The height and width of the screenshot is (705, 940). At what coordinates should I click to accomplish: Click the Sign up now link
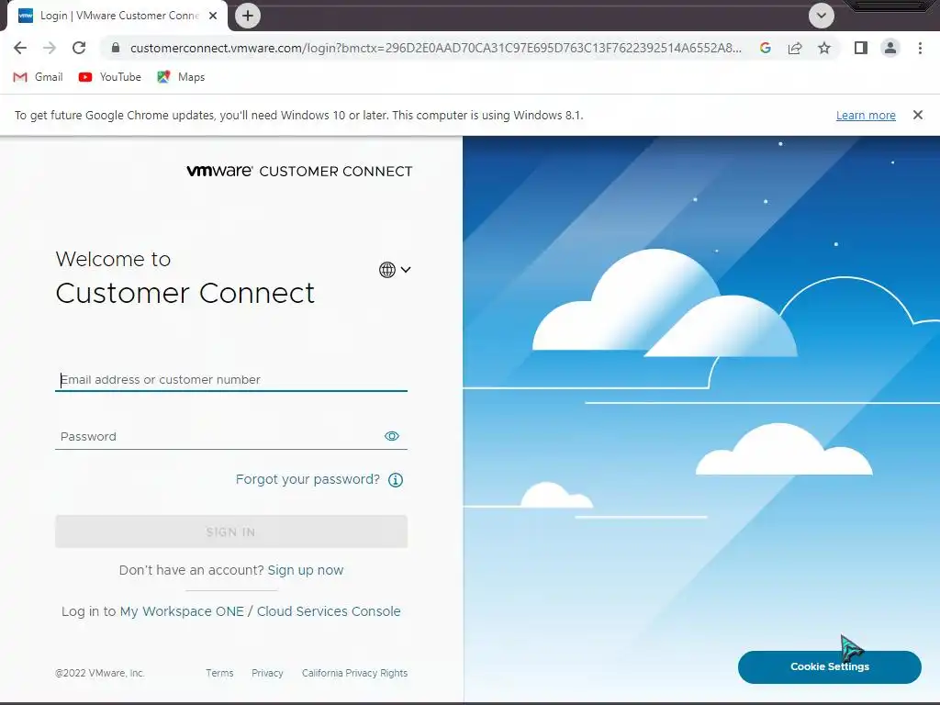tap(305, 570)
